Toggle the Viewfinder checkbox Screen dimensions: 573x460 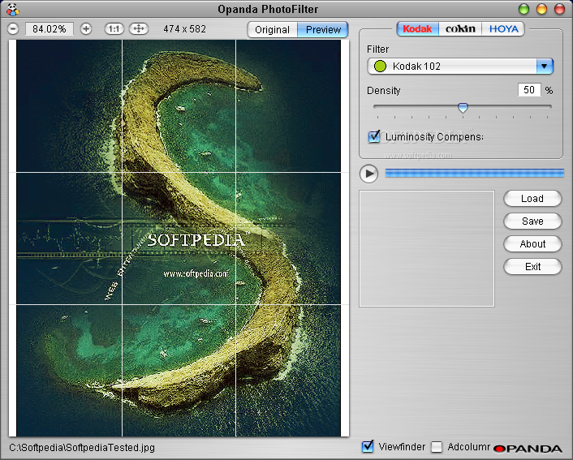(368, 447)
